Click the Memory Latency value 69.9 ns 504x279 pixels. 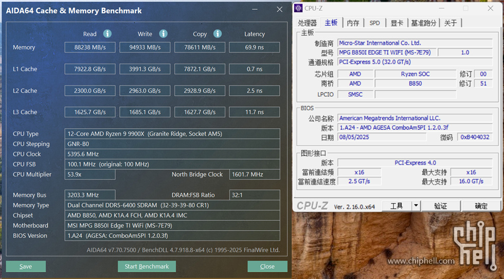coord(255,47)
